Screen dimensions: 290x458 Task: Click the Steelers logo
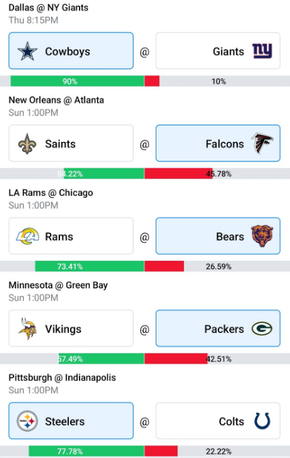[27, 421]
